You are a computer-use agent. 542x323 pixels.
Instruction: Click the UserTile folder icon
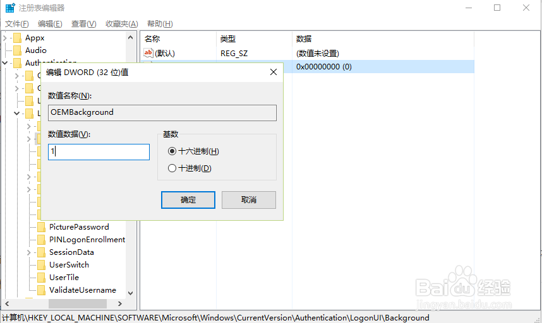[x=41, y=278]
